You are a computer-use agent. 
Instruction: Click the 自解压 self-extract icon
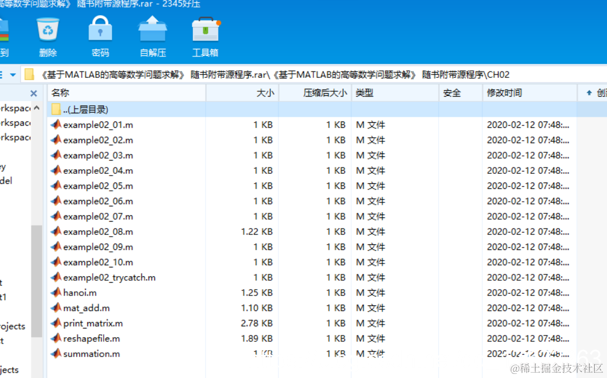tap(153, 29)
